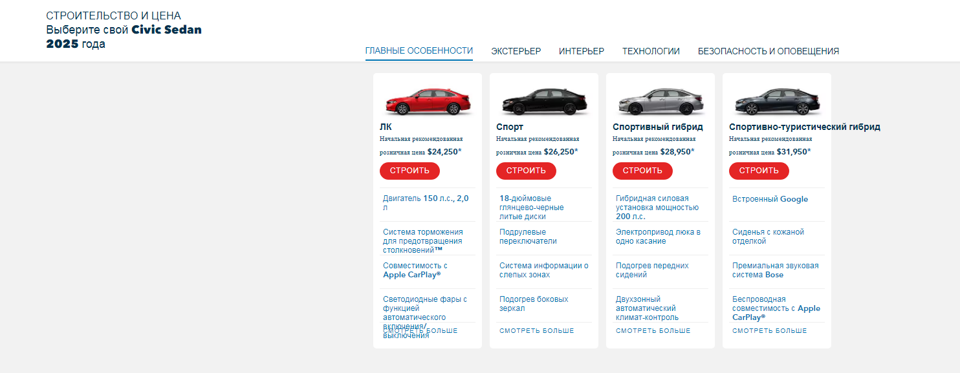Open Премиальная звуковая система Bose feature

777,270
